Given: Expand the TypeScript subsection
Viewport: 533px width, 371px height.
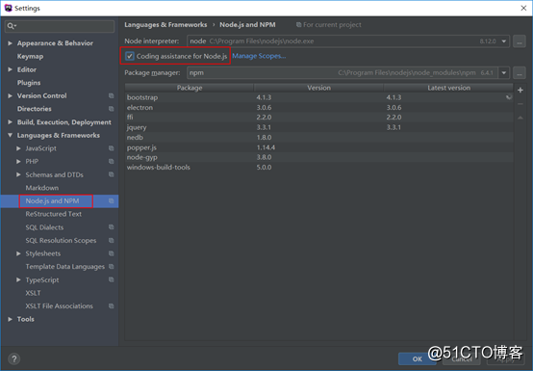Looking at the screenshot, I should pos(18,279).
